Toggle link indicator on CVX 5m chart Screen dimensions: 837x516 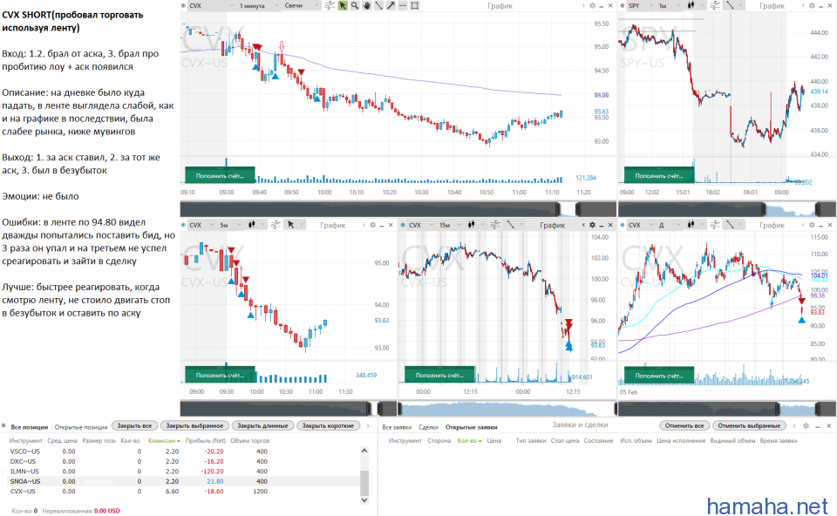pos(184,225)
